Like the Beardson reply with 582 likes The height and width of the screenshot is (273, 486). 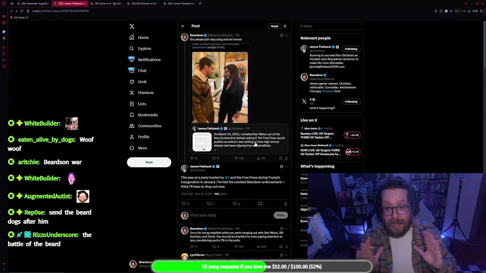(x=236, y=246)
